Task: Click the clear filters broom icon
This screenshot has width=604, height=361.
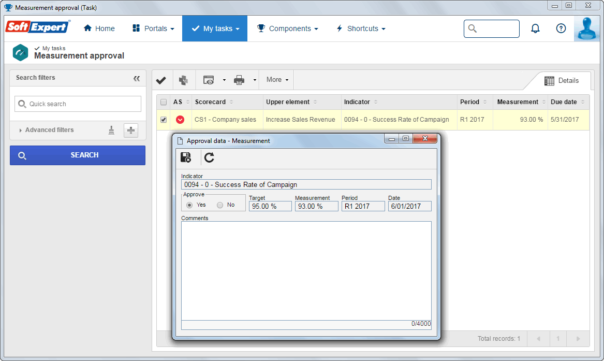Action: [111, 130]
